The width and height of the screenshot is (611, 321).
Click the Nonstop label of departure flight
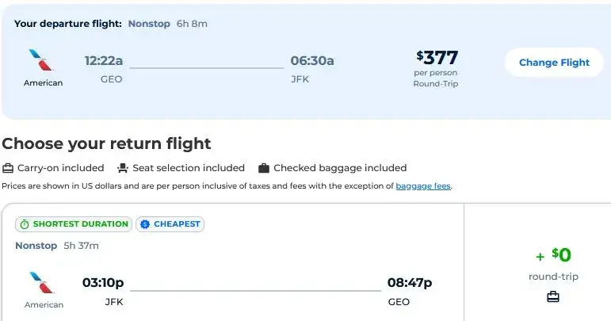coord(149,24)
